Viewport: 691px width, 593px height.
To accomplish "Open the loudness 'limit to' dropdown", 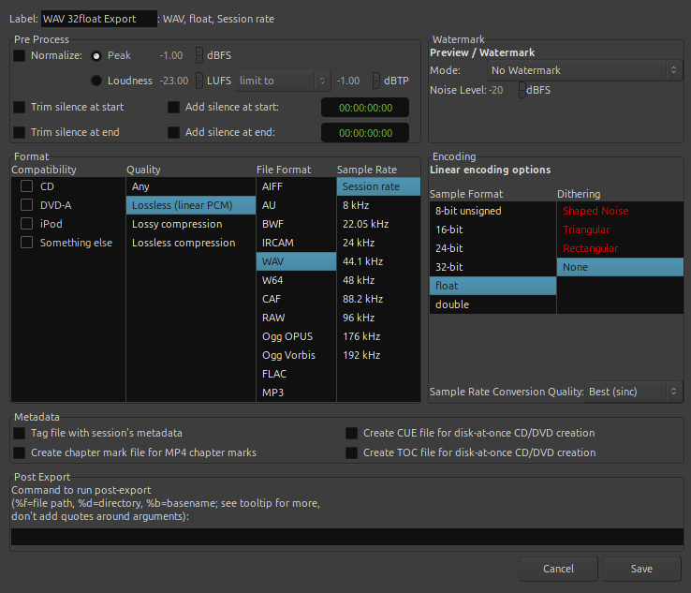I will click(x=283, y=81).
